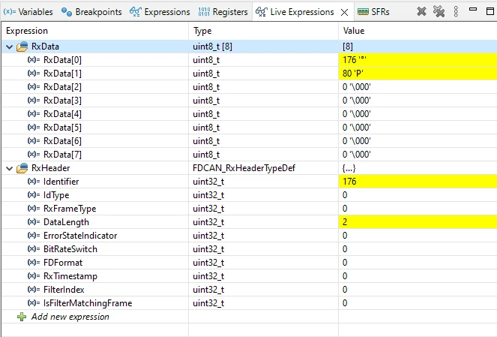Click the highlighted Identifier value 176
Viewport: 497px width, 337px height.
[x=349, y=182]
